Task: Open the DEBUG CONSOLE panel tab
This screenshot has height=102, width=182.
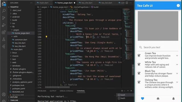Action: [66, 91]
